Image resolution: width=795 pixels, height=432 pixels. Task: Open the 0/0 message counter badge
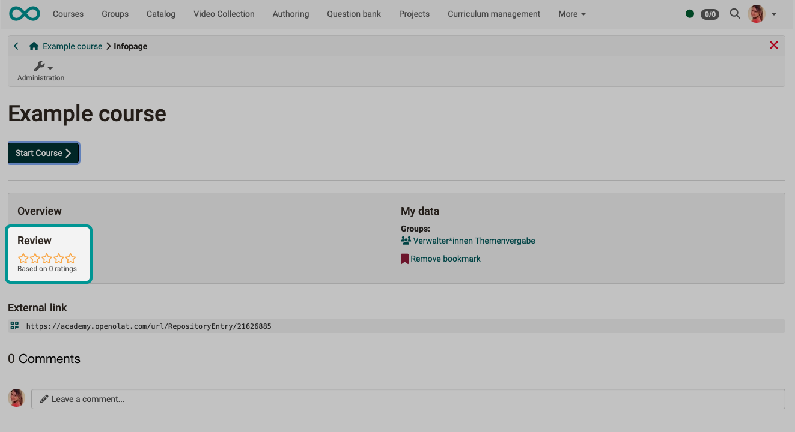(709, 14)
